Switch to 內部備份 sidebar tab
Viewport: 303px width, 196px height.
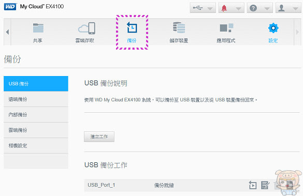[36, 115]
